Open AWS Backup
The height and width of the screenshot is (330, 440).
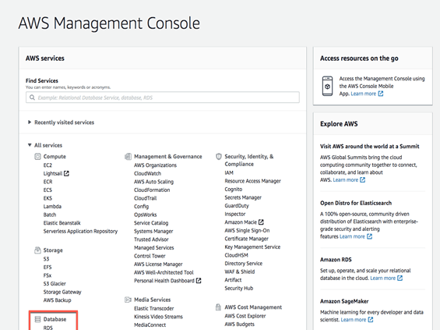(x=57, y=300)
